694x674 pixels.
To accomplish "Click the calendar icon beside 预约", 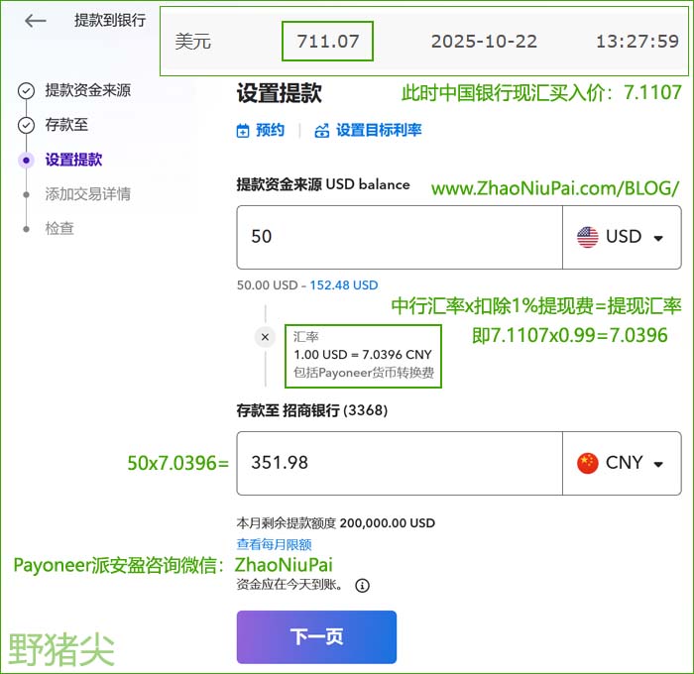I will (x=243, y=131).
